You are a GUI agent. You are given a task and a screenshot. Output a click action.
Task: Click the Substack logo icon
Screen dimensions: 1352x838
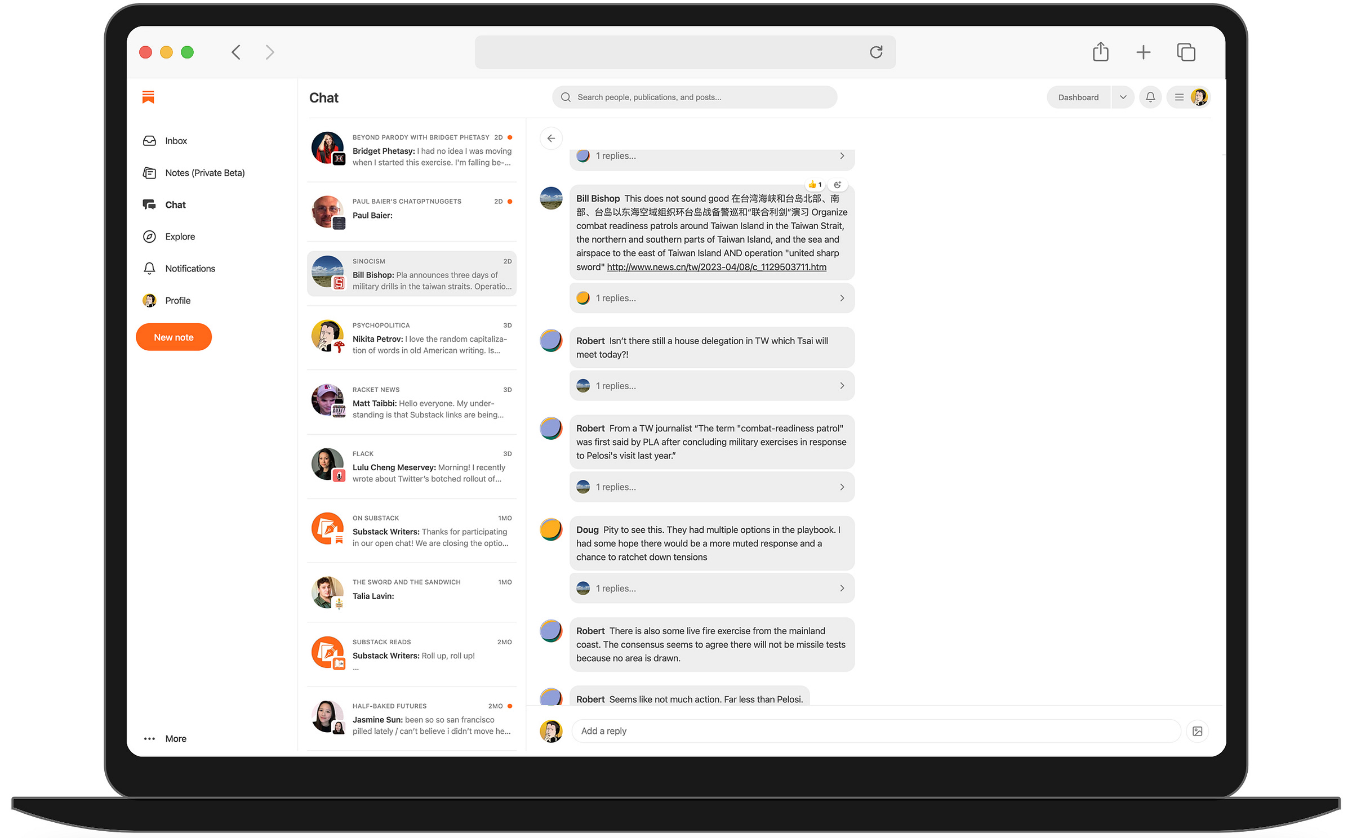pos(148,97)
